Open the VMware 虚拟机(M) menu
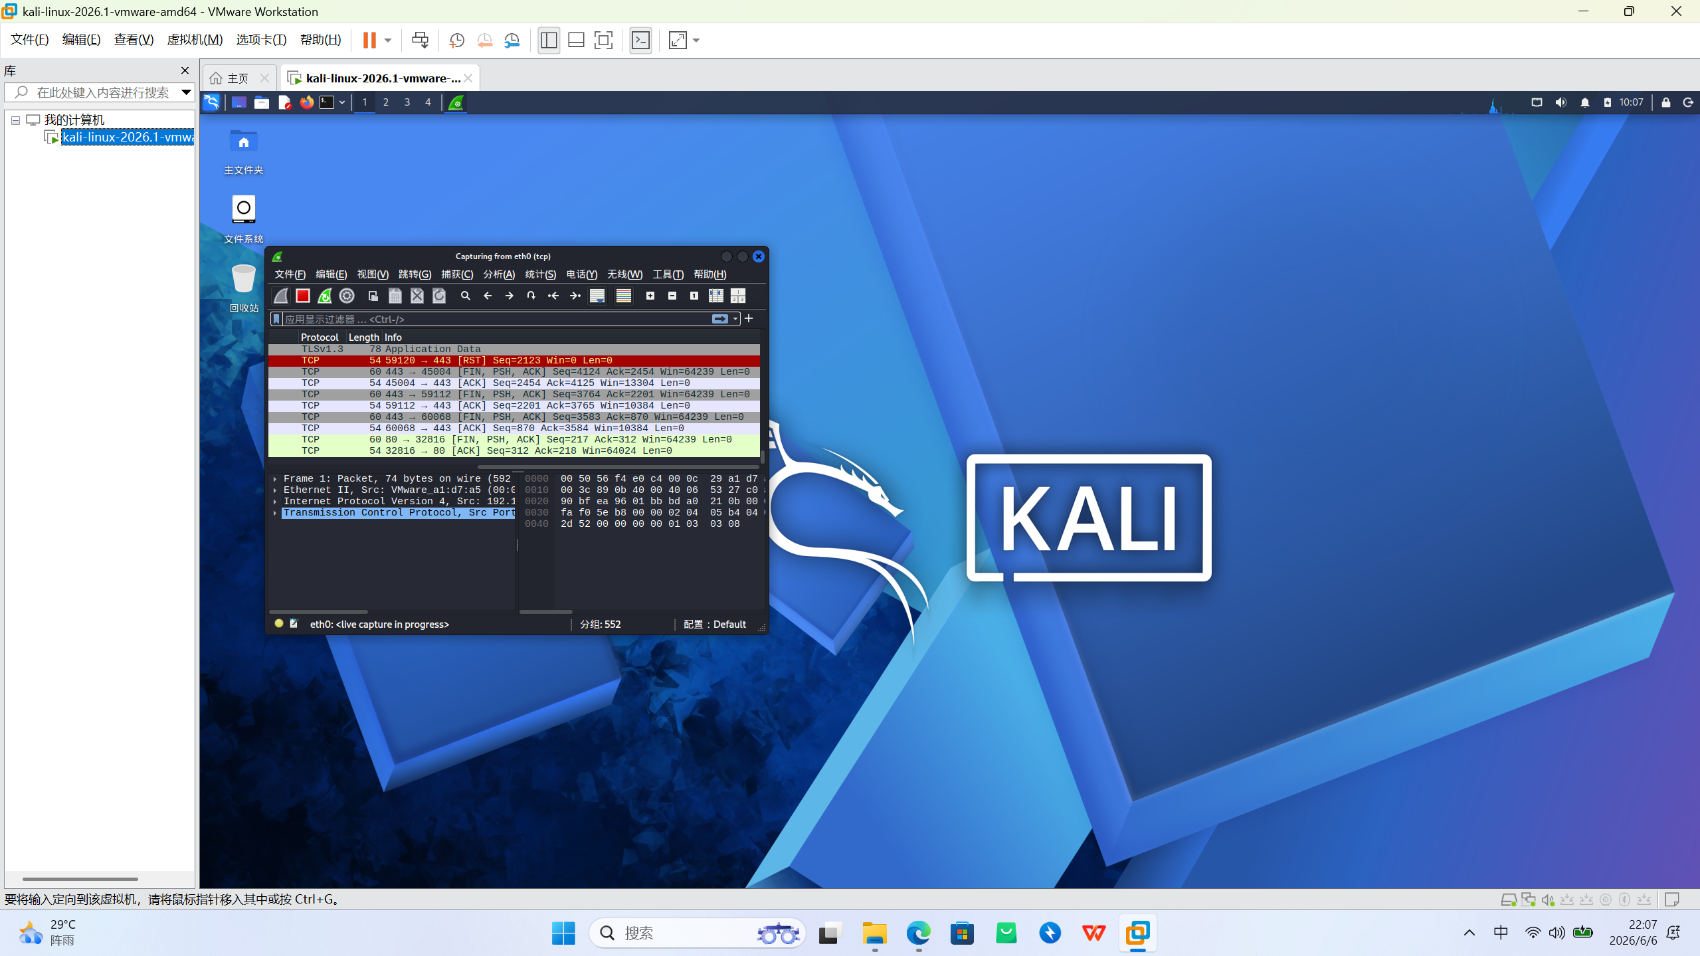Screen dimensions: 1700x956 pos(195,40)
